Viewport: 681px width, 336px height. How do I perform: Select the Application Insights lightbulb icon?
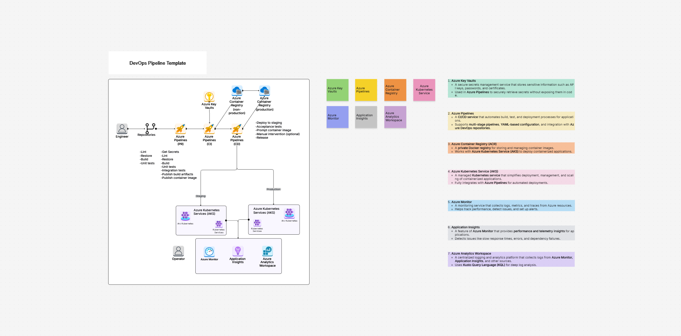coord(238,251)
